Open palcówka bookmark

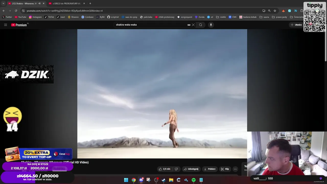point(146,17)
